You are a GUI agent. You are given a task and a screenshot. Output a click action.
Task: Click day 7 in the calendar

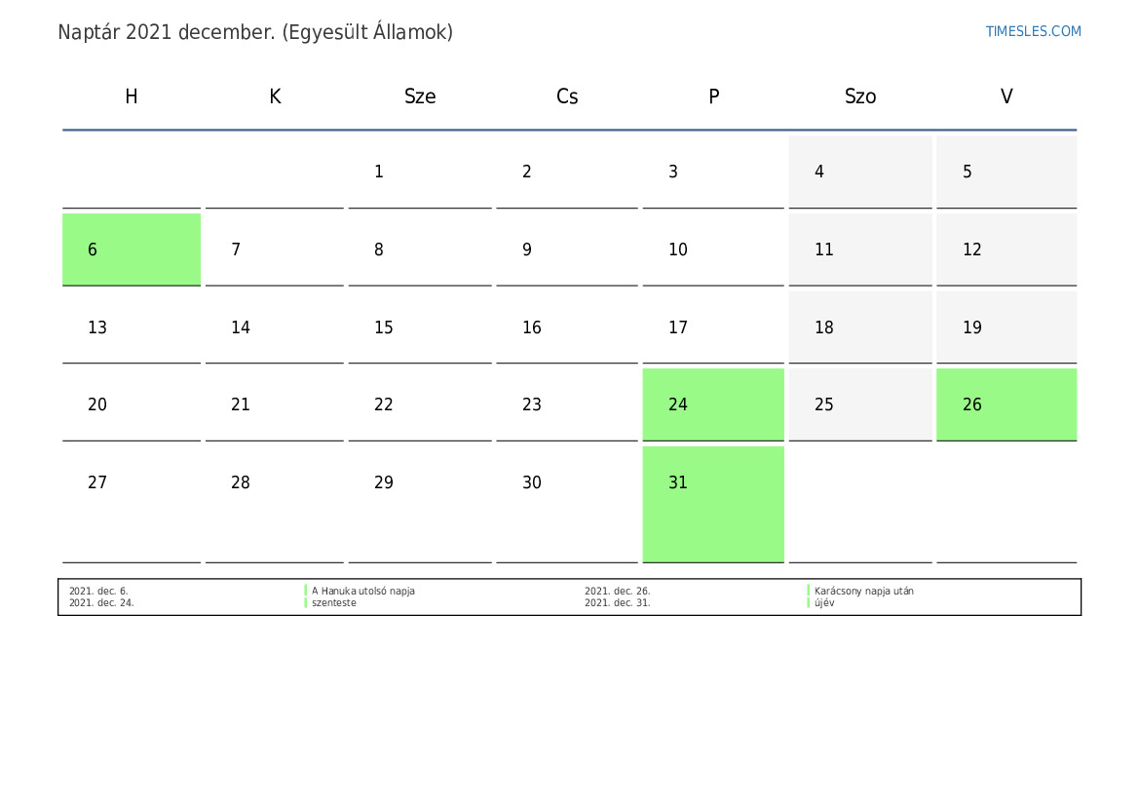click(x=275, y=249)
